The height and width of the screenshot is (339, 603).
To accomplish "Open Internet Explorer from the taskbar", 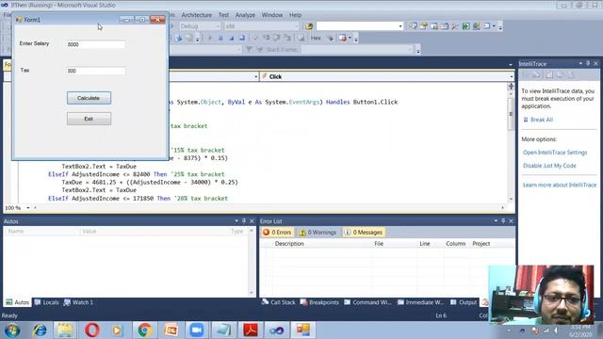I will click(x=40, y=330).
